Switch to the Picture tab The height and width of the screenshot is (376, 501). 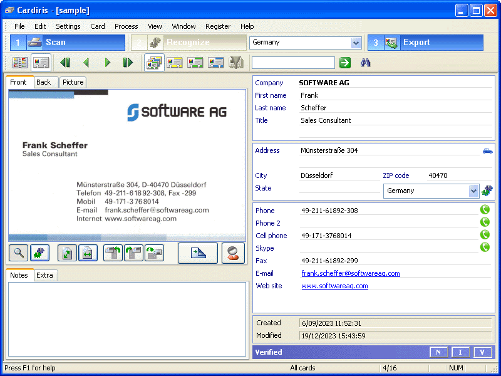click(73, 82)
